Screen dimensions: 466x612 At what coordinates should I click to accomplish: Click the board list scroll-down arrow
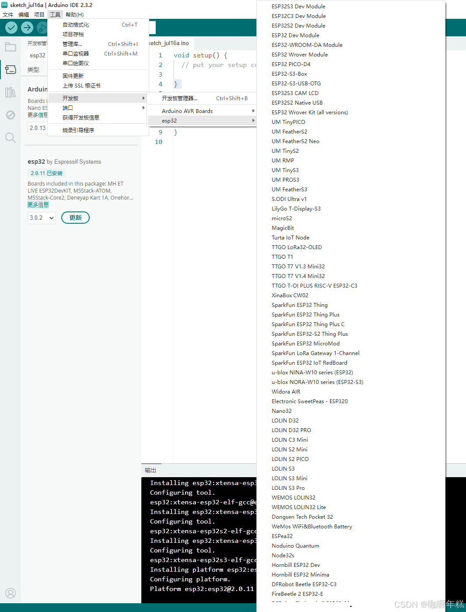click(x=351, y=606)
